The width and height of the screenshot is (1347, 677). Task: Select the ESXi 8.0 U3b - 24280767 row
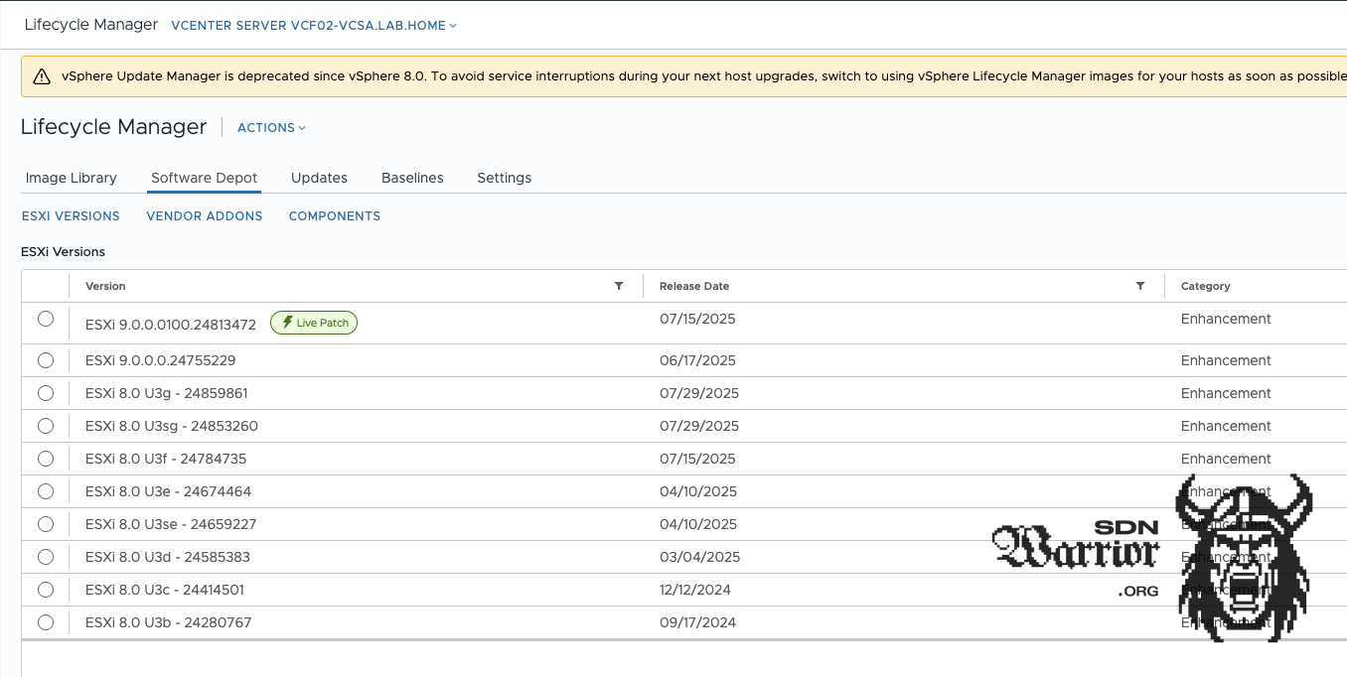click(45, 622)
